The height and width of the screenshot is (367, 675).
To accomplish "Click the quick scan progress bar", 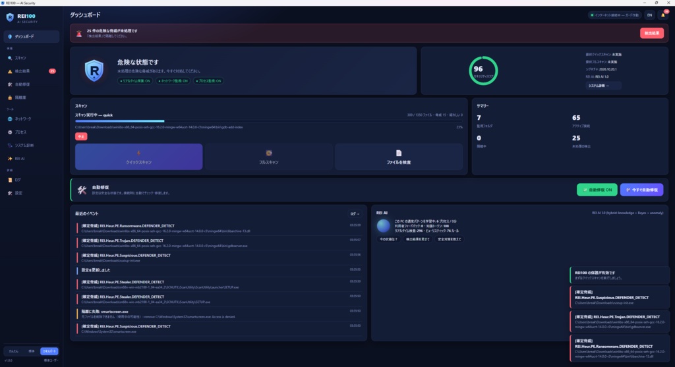I will pos(269,121).
